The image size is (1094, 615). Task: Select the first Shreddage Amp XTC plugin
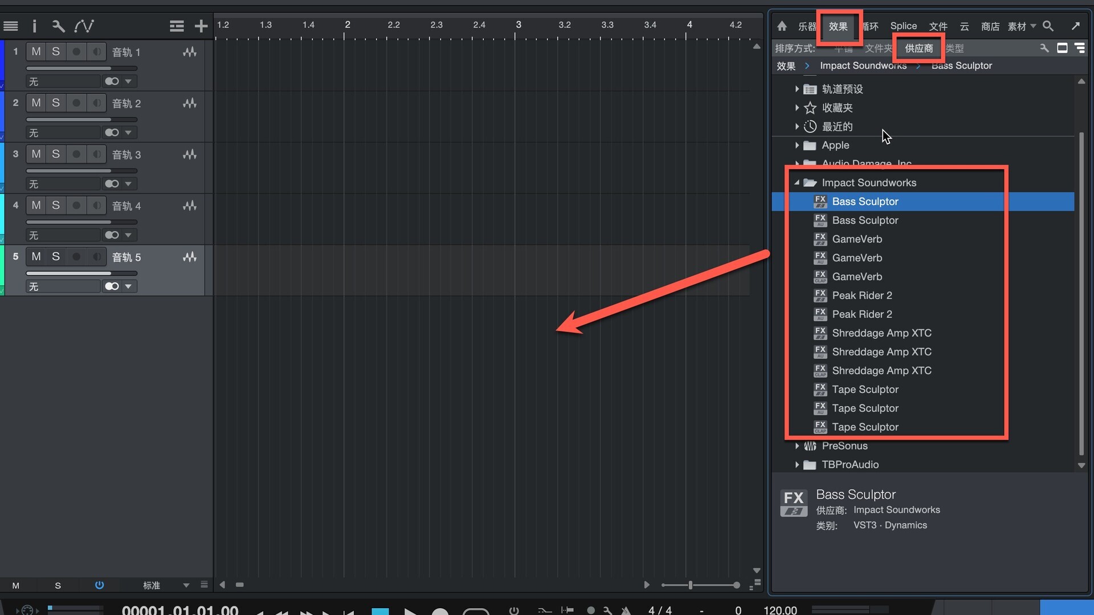[x=881, y=333]
